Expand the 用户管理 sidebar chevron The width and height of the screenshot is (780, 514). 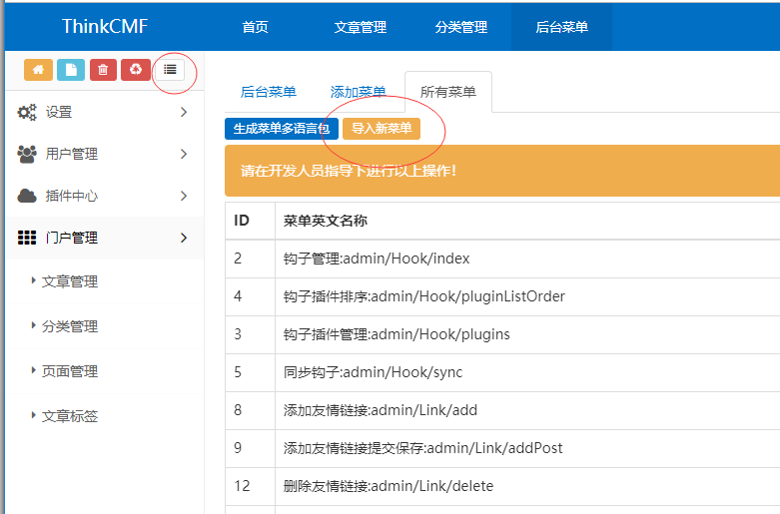coord(183,155)
